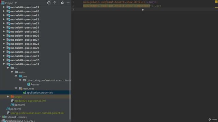Click the java source folder icon
218x122 pixels.
tap(20, 76)
